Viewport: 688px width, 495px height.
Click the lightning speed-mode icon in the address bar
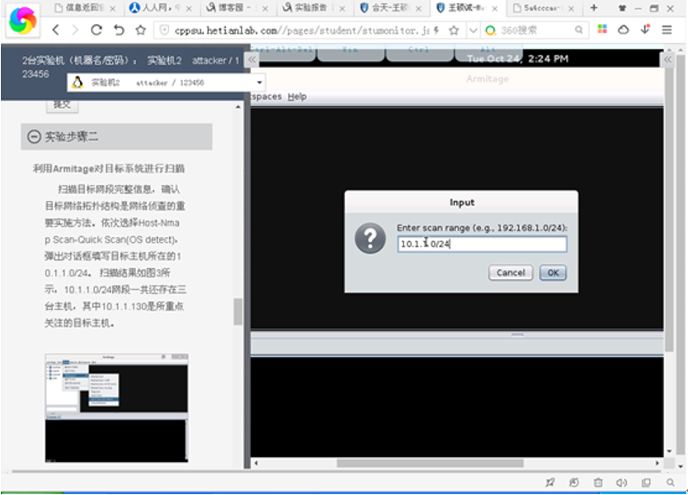(x=436, y=30)
